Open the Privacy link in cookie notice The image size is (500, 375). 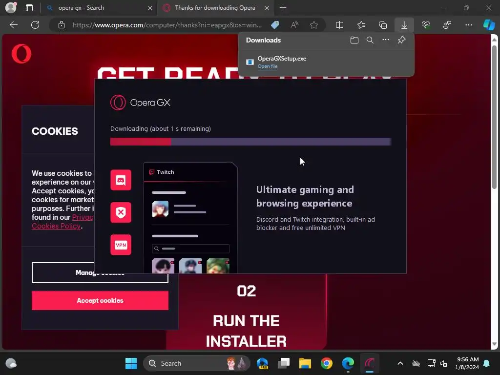pos(83,217)
